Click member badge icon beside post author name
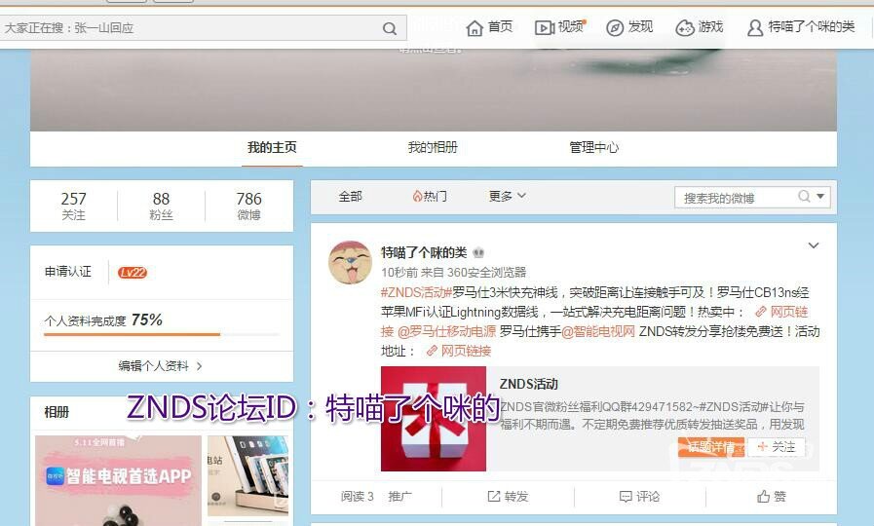Screen dimensions: 874x526 (478, 252)
